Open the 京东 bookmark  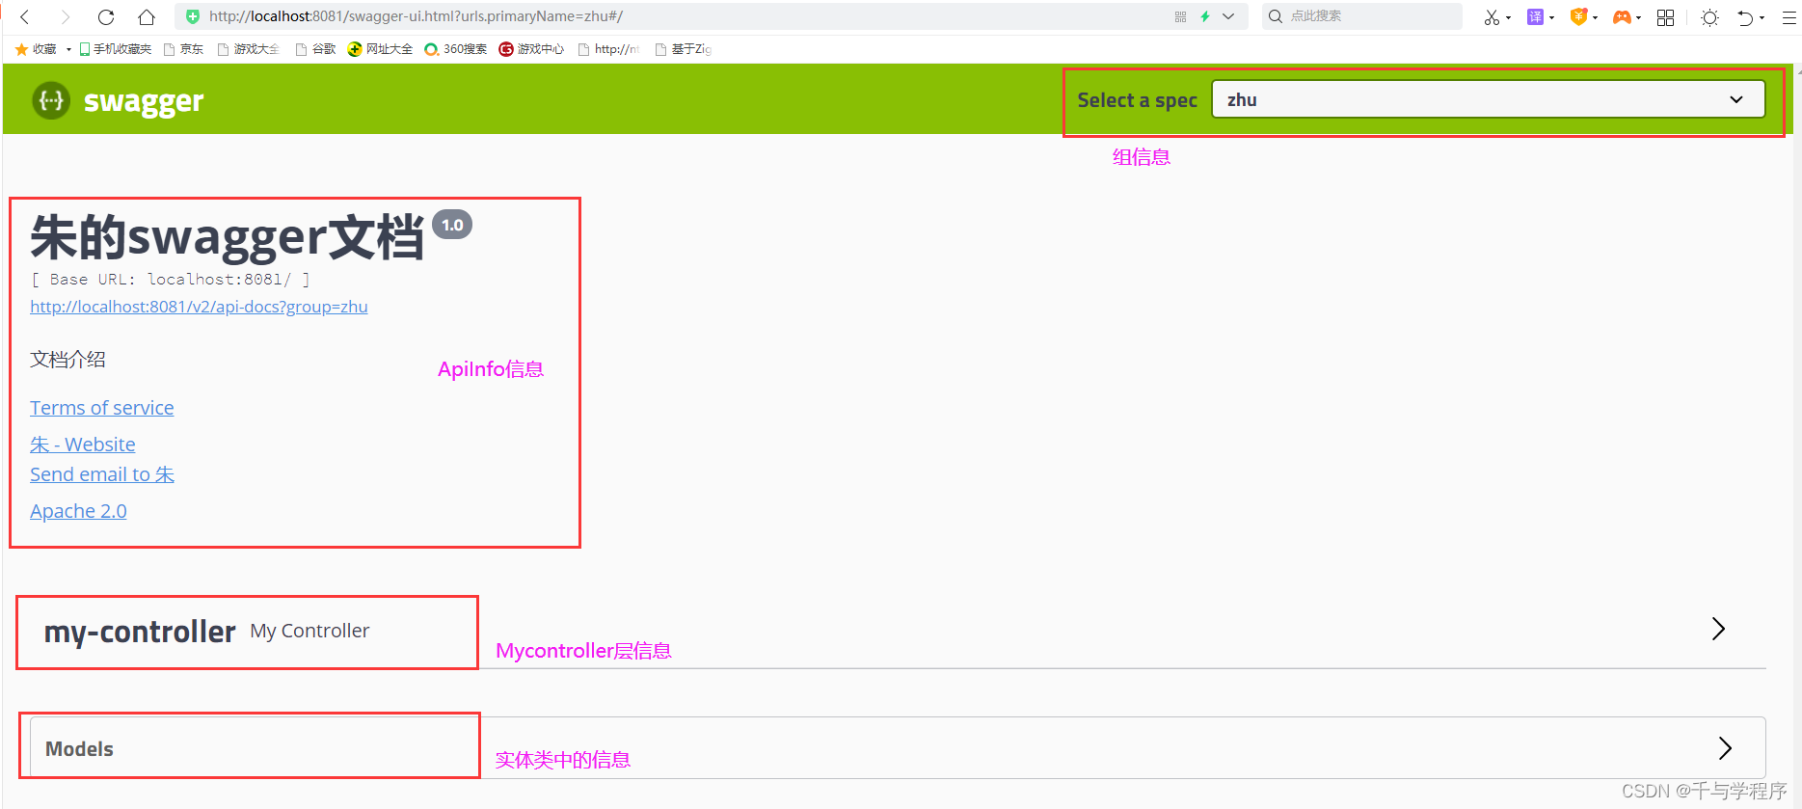(184, 49)
